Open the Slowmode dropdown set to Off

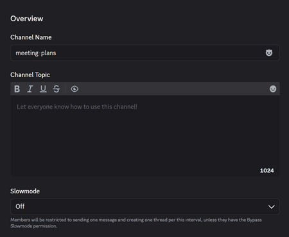click(145, 207)
